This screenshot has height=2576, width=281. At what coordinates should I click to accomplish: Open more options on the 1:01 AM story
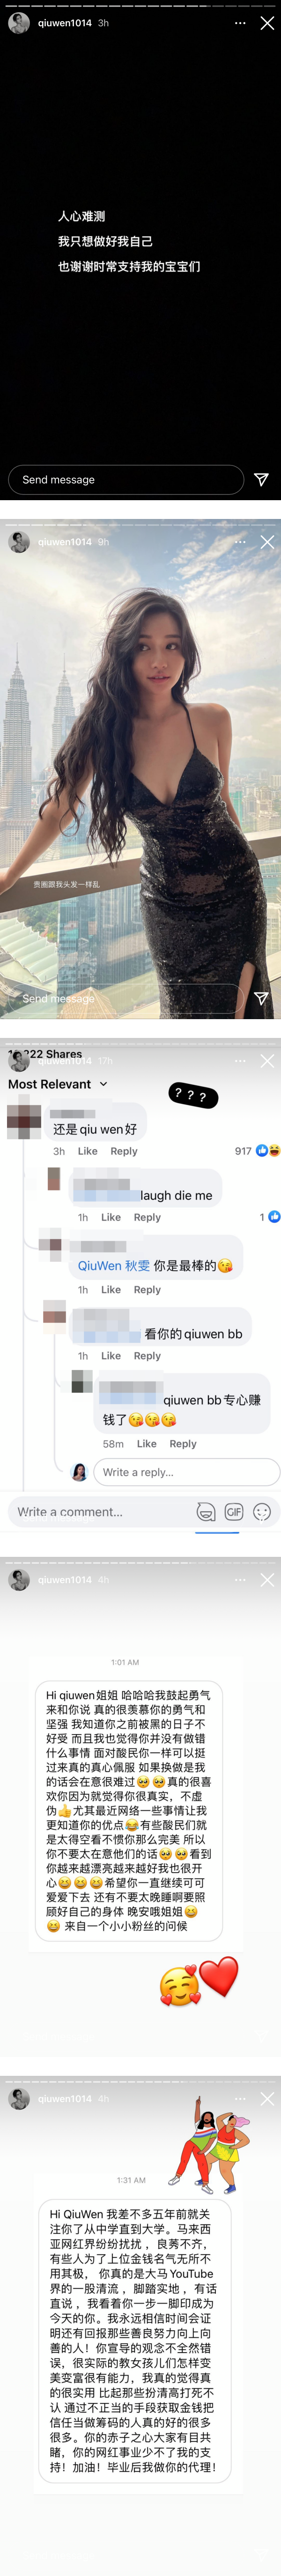(x=239, y=1580)
